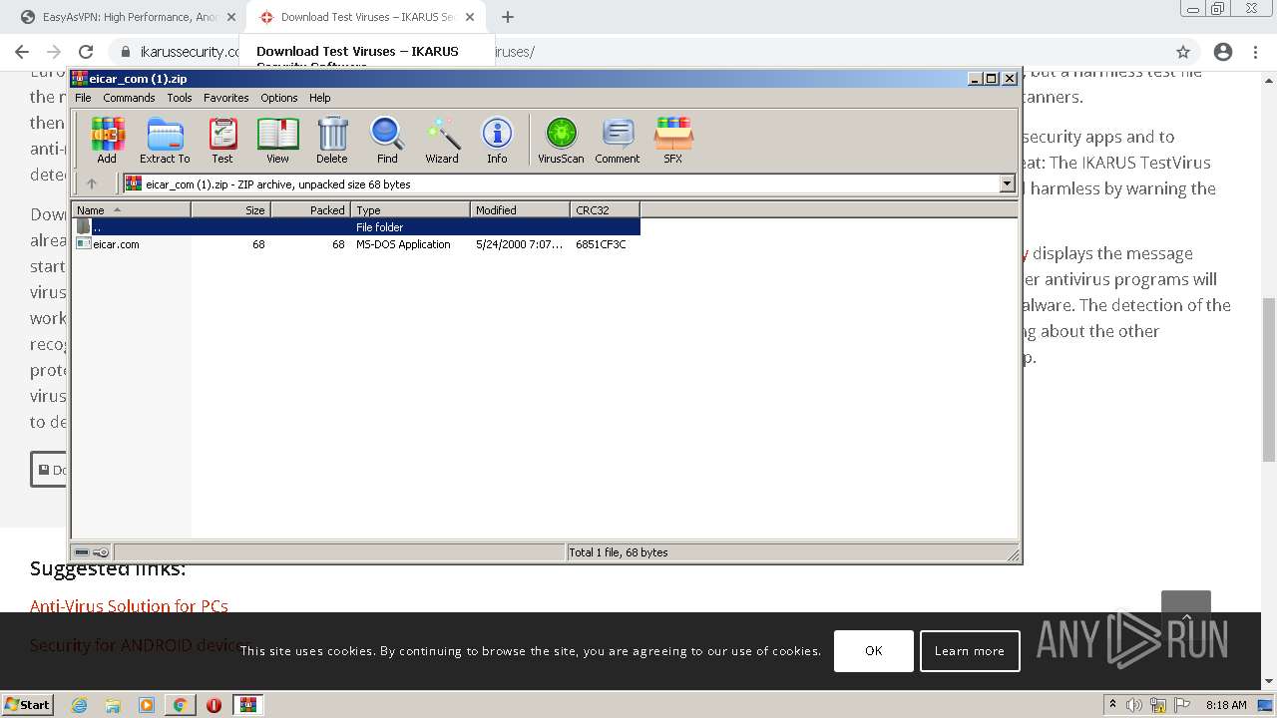Click the Extract To toolbar icon

click(165, 140)
